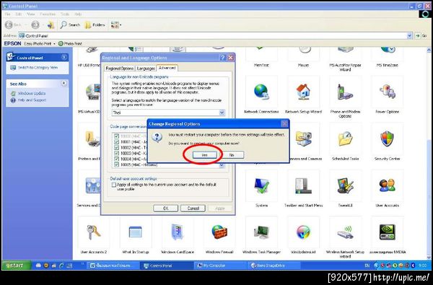The height and width of the screenshot is (285, 433).
Task: Toggle code page 10005 checkbox
Action: pos(116,165)
